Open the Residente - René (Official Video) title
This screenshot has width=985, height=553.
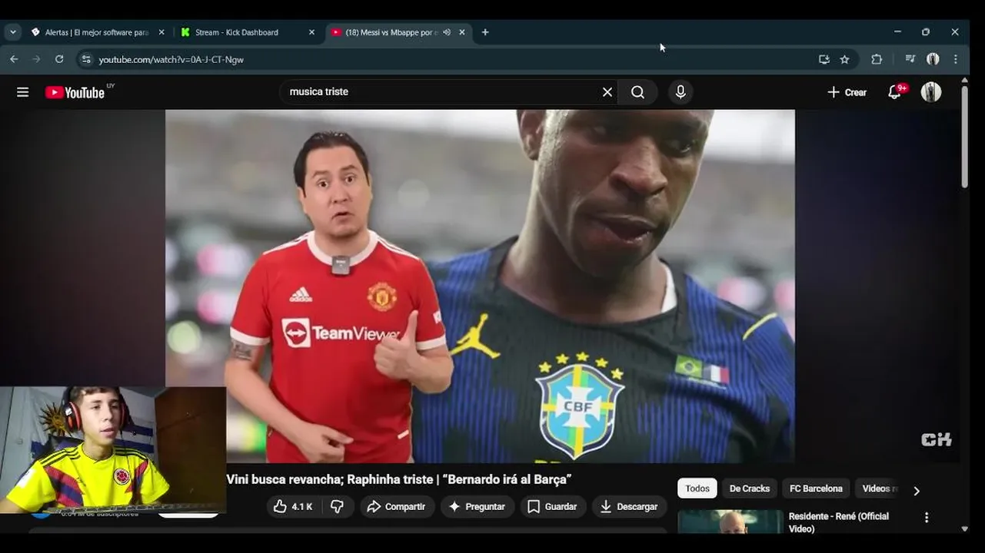tap(839, 522)
